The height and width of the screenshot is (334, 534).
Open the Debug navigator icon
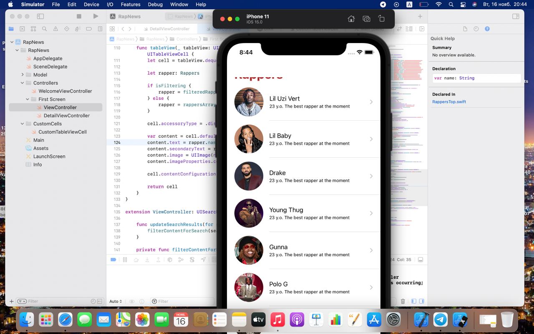tap(78, 29)
